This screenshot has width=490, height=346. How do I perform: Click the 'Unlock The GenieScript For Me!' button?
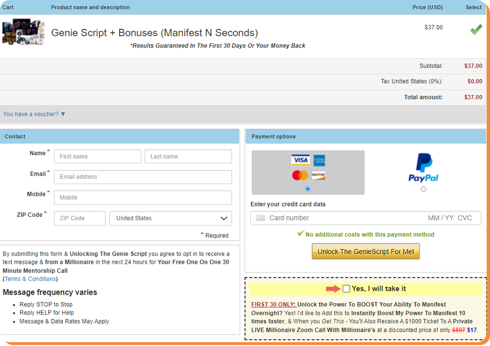(366, 252)
